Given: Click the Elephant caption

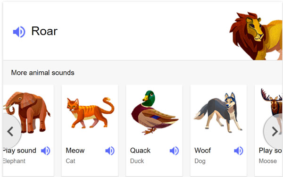Looking at the screenshot, I should point(14,161).
